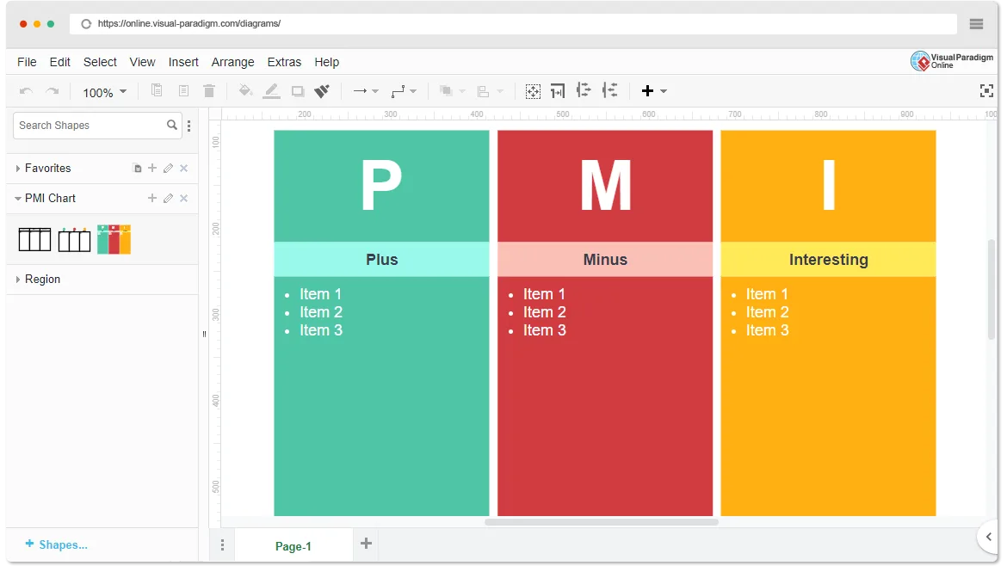This screenshot has width=1007, height=572.
Task: Click the fit selection icon
Action: point(533,91)
